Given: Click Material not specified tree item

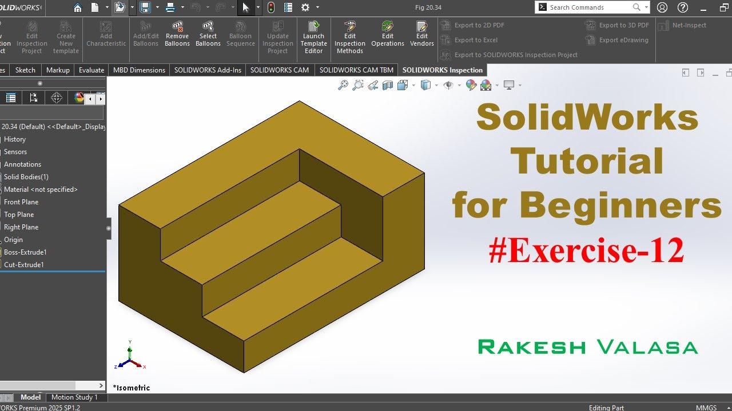Looking at the screenshot, I should coord(41,190).
